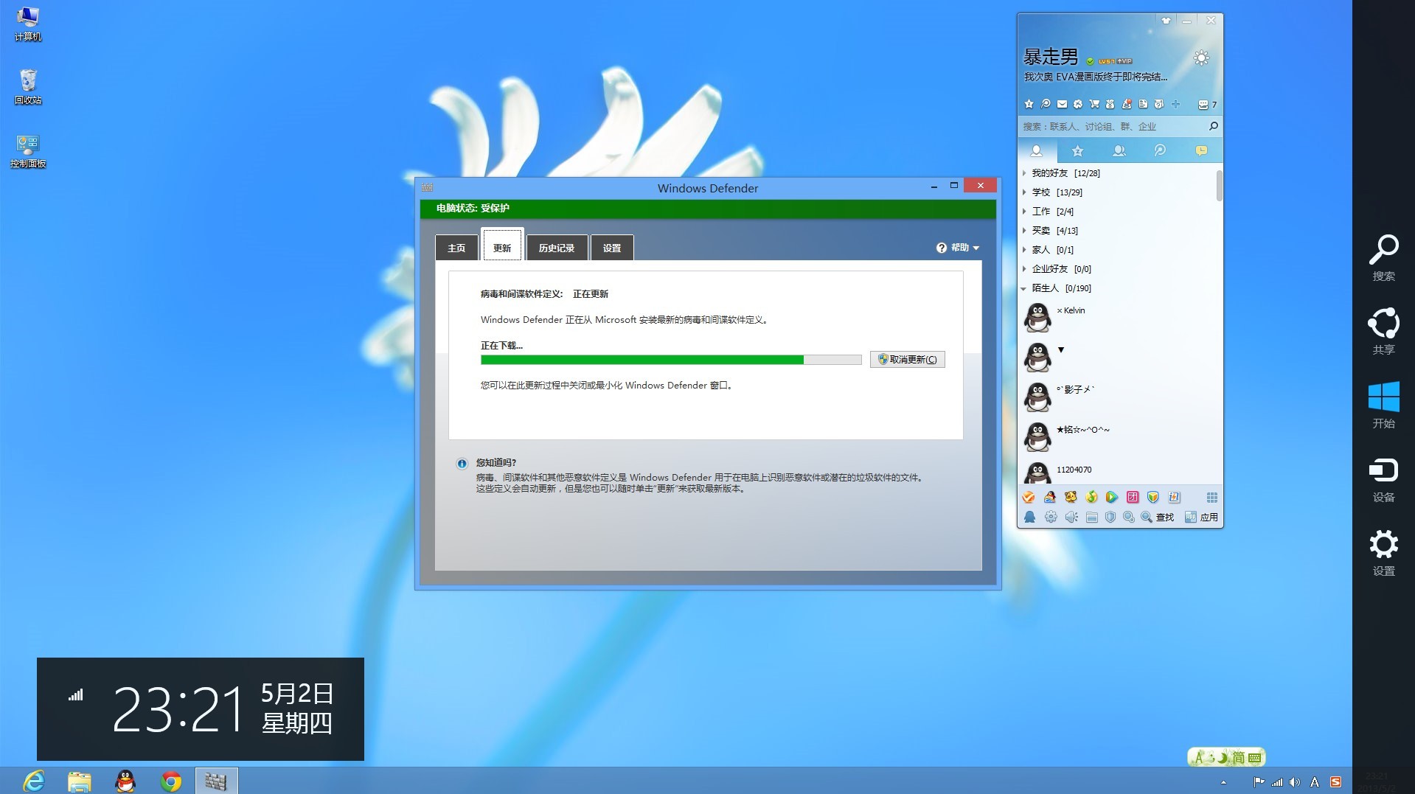The image size is (1415, 794).
Task: Open QQ weather sun icon
Action: pos(1201,58)
